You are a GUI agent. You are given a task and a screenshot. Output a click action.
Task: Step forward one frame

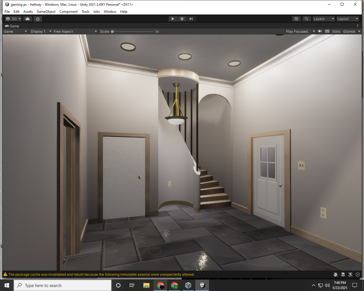click(x=191, y=19)
